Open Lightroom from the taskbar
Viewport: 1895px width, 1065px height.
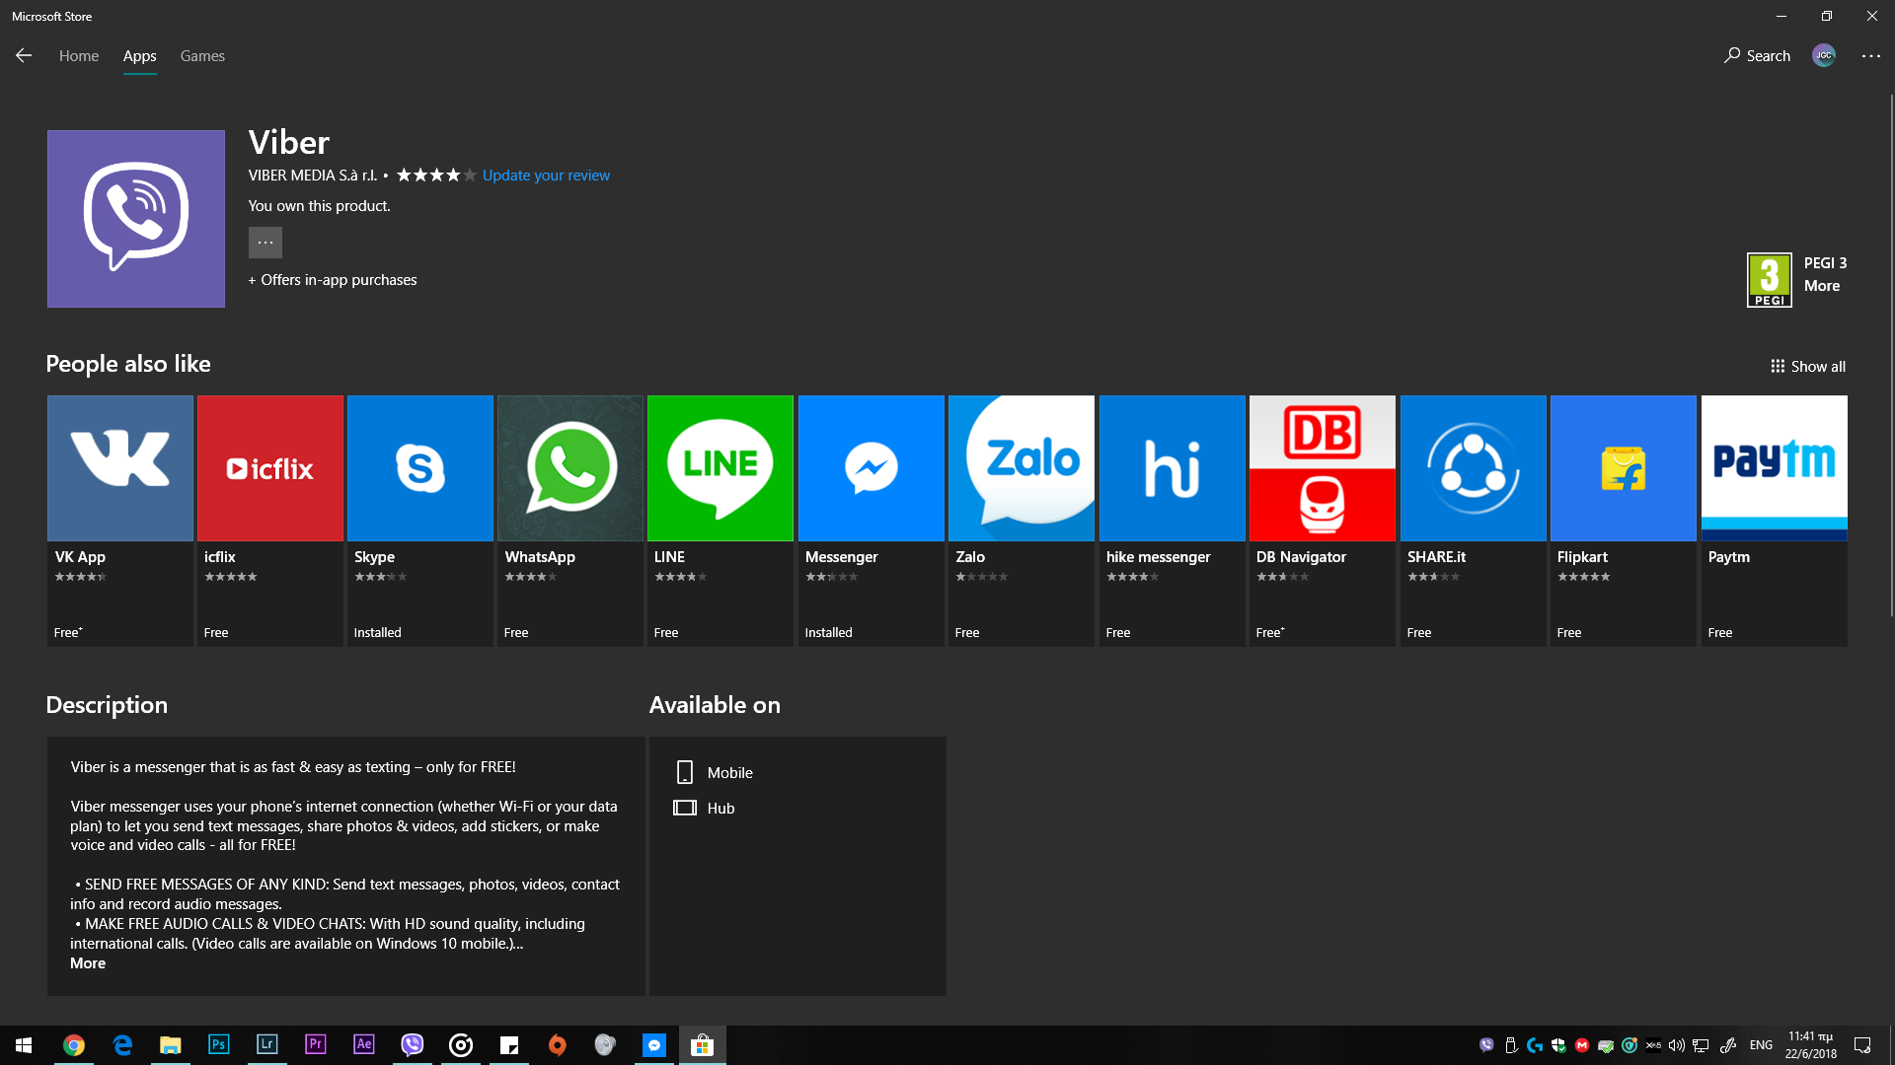(x=267, y=1045)
